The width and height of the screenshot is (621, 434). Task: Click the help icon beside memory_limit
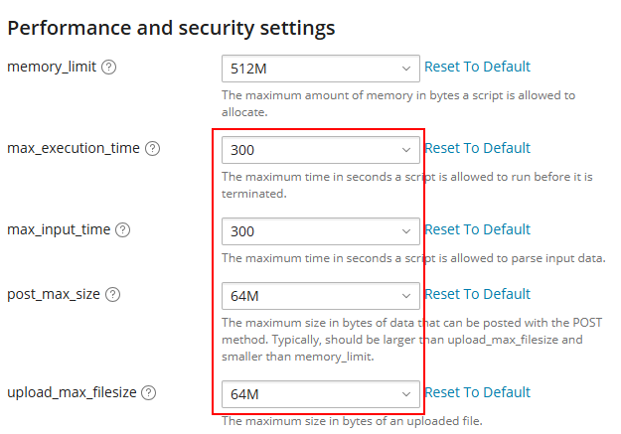(109, 68)
